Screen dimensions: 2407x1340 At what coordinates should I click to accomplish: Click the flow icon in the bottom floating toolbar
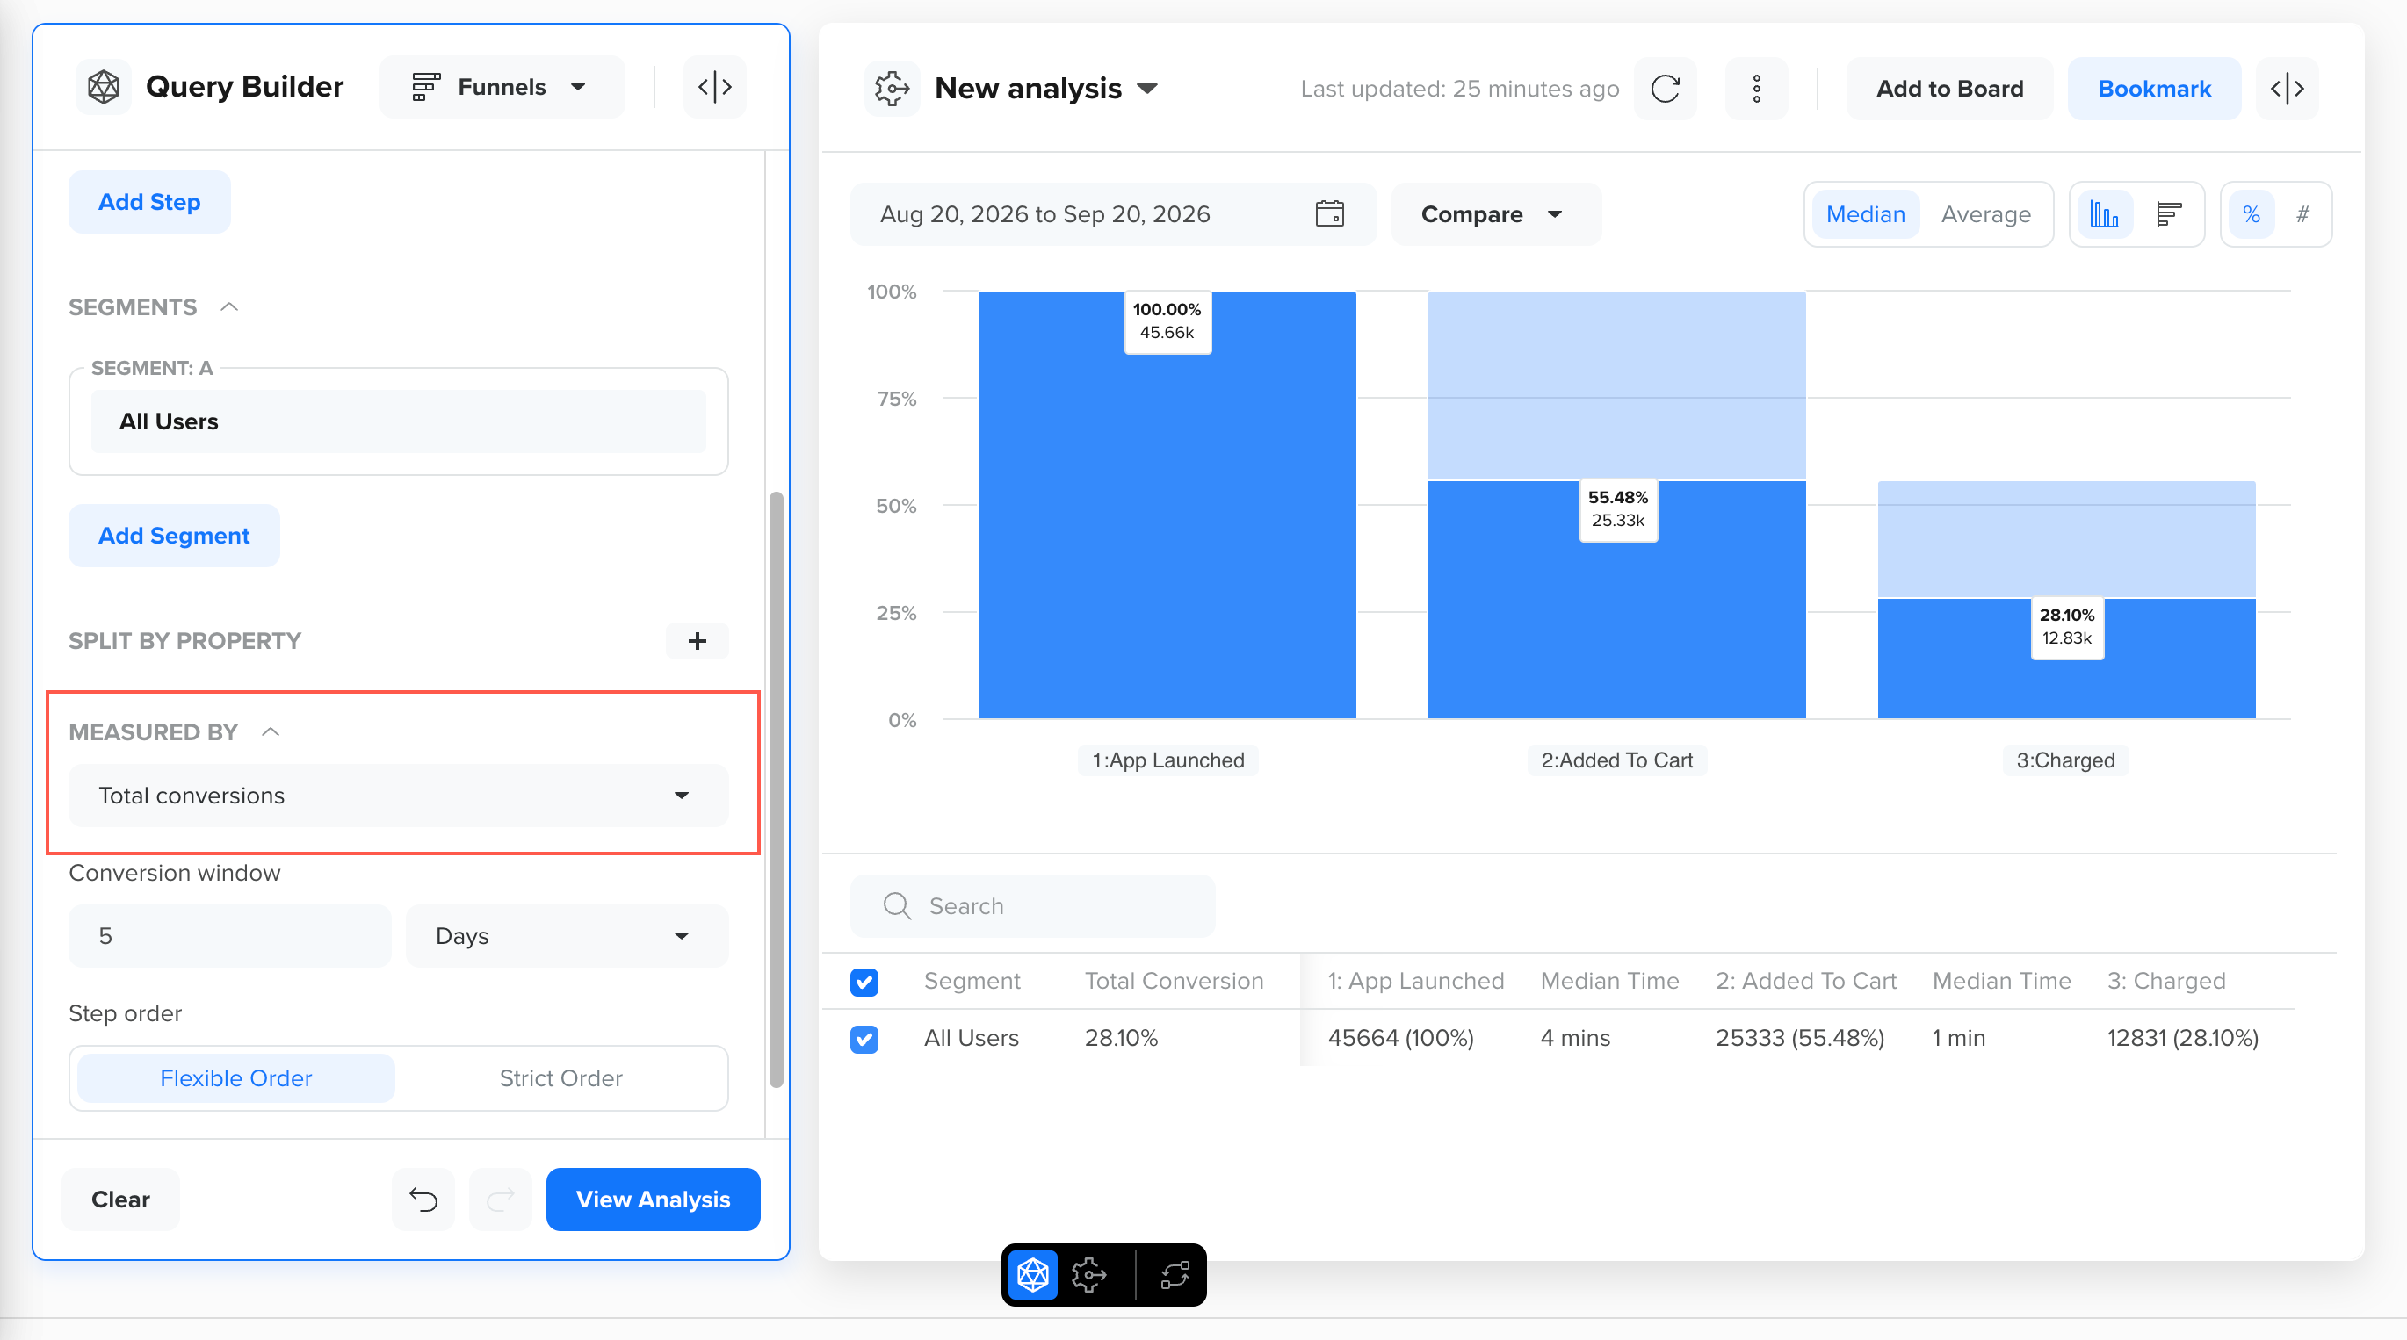tap(1175, 1275)
